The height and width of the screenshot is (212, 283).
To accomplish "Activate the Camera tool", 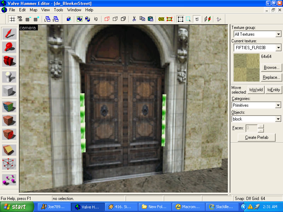I will pyautogui.click(x=9, y=61).
